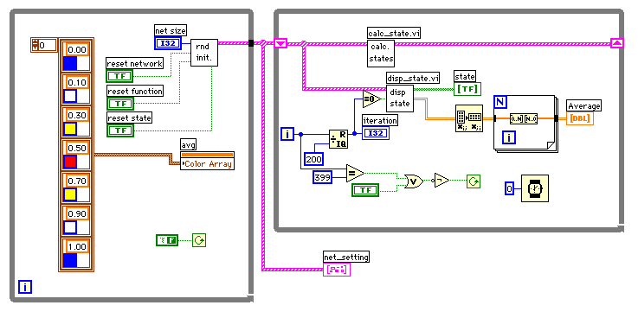The width and height of the screenshot is (638, 318).
Task: Click the net_setting cluster indicator terminal
Action: [337, 270]
